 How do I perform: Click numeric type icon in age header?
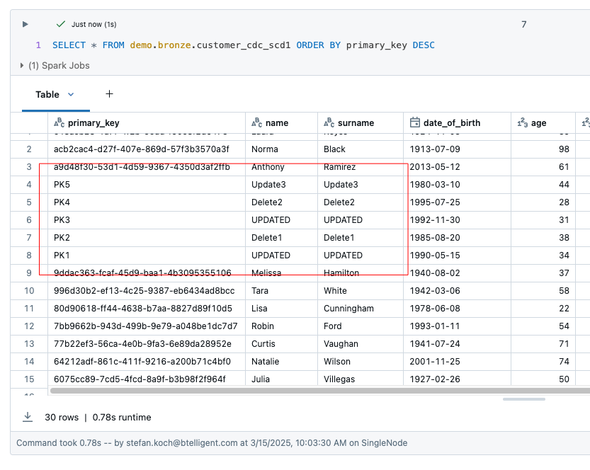click(x=523, y=122)
